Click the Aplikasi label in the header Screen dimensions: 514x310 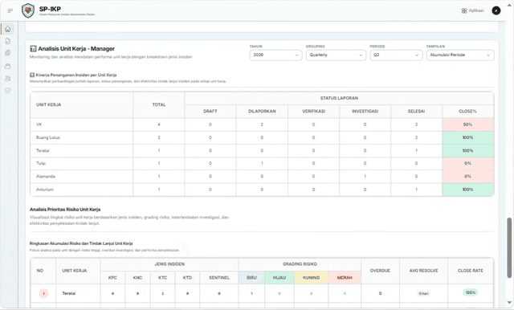point(476,10)
